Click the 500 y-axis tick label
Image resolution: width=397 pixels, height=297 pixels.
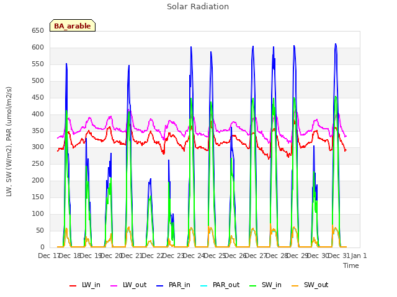38,81
